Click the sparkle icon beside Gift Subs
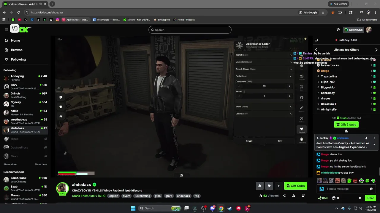This screenshot has height=213, width=380. 278,186
